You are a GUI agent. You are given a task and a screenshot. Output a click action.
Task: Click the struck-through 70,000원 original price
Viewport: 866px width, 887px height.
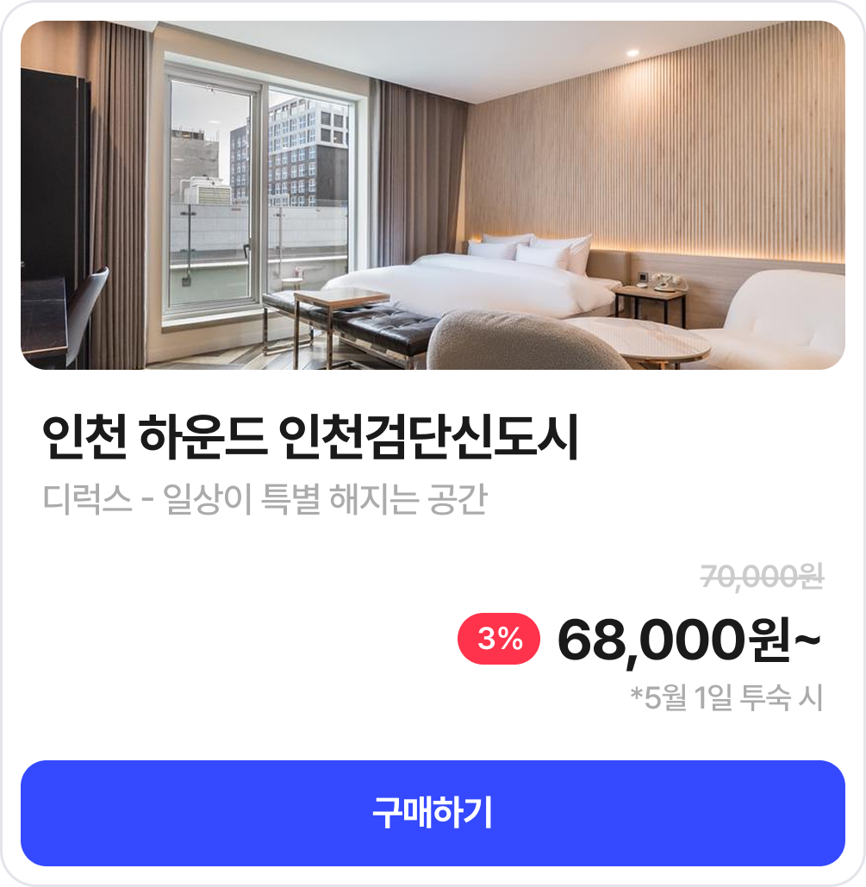(x=762, y=577)
